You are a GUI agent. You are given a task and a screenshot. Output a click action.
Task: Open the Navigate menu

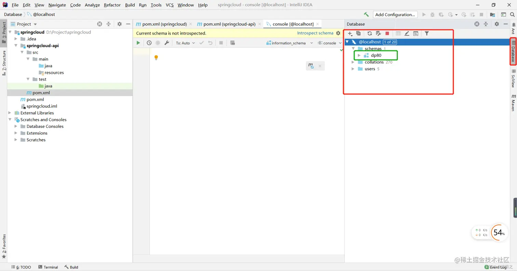pyautogui.click(x=57, y=5)
